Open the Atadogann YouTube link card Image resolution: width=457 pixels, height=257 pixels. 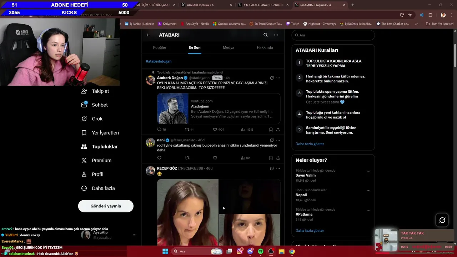[x=219, y=109]
